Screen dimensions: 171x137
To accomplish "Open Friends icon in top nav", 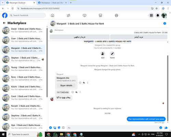I will pos(68,15).
